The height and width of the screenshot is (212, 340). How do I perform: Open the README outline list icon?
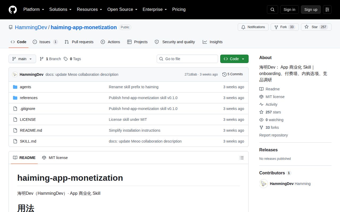pyautogui.click(x=242, y=158)
